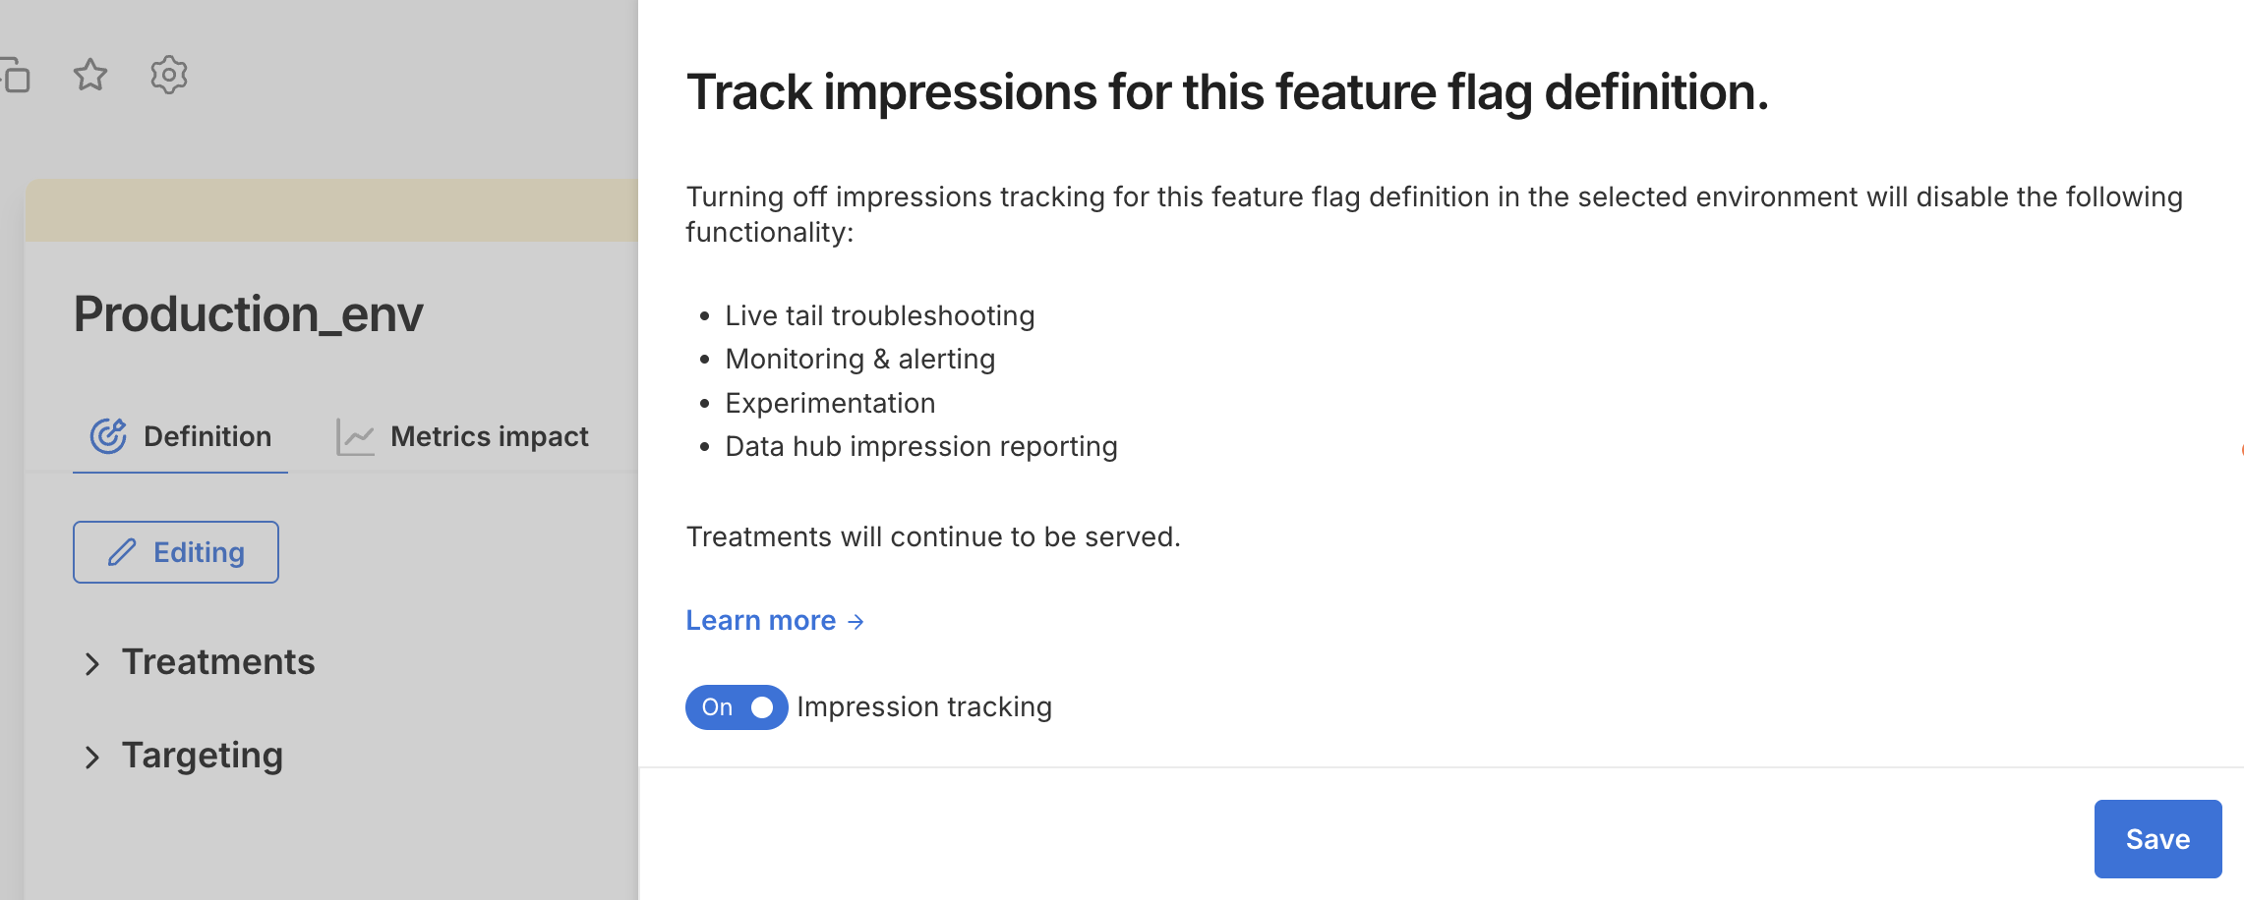The height and width of the screenshot is (900, 2244).
Task: Click the Production_env heading
Action: tap(248, 314)
